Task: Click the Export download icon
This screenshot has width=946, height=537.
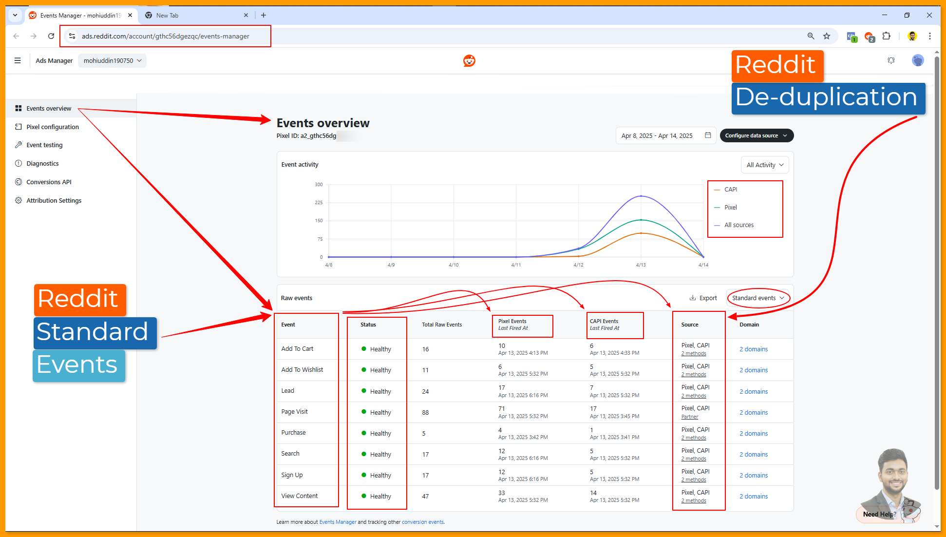Action: click(x=693, y=298)
